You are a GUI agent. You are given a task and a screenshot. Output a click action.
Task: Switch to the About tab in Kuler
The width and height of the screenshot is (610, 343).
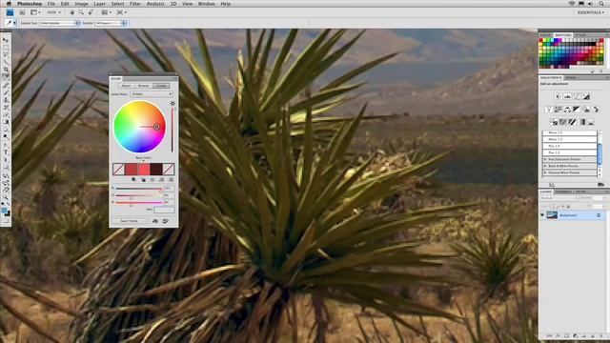click(x=126, y=85)
